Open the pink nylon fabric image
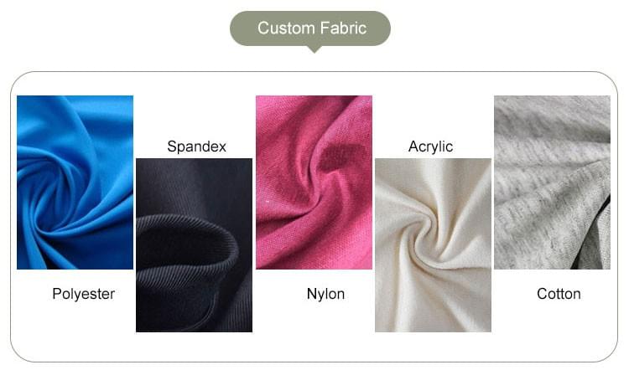Viewport: 629px width, 370px height. [x=314, y=182]
